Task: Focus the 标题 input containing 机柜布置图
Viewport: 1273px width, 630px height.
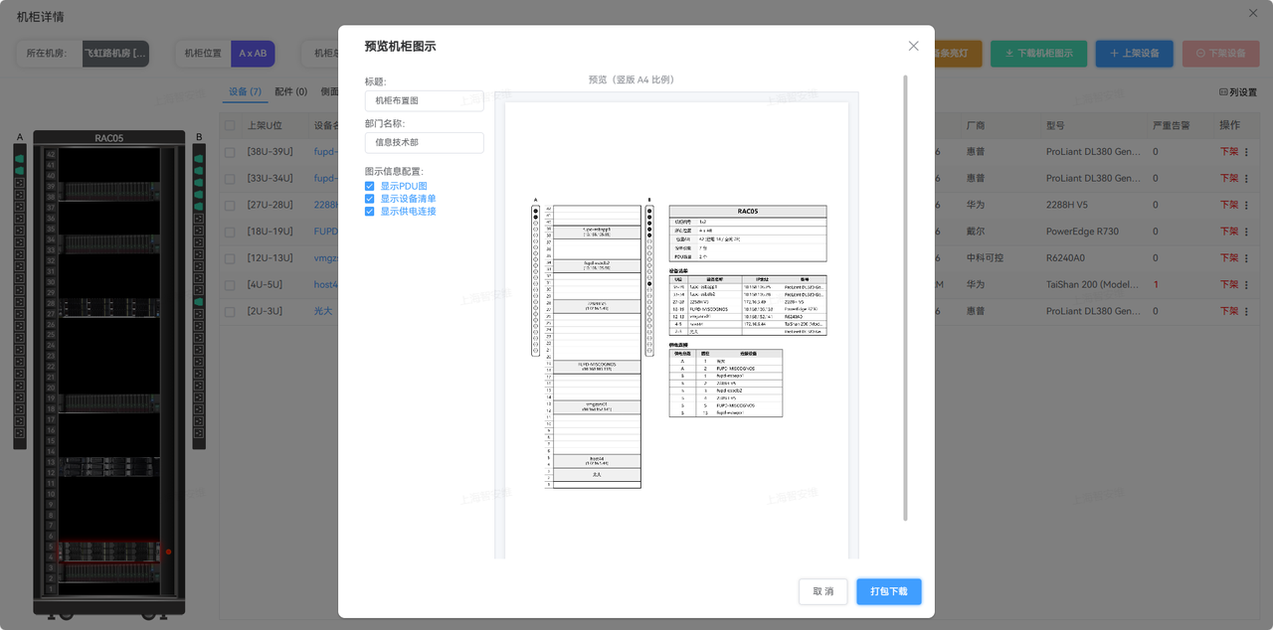Action: [424, 101]
